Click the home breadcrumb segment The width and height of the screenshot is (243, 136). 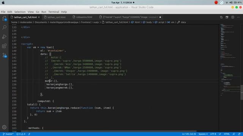click(x=14, y=22)
